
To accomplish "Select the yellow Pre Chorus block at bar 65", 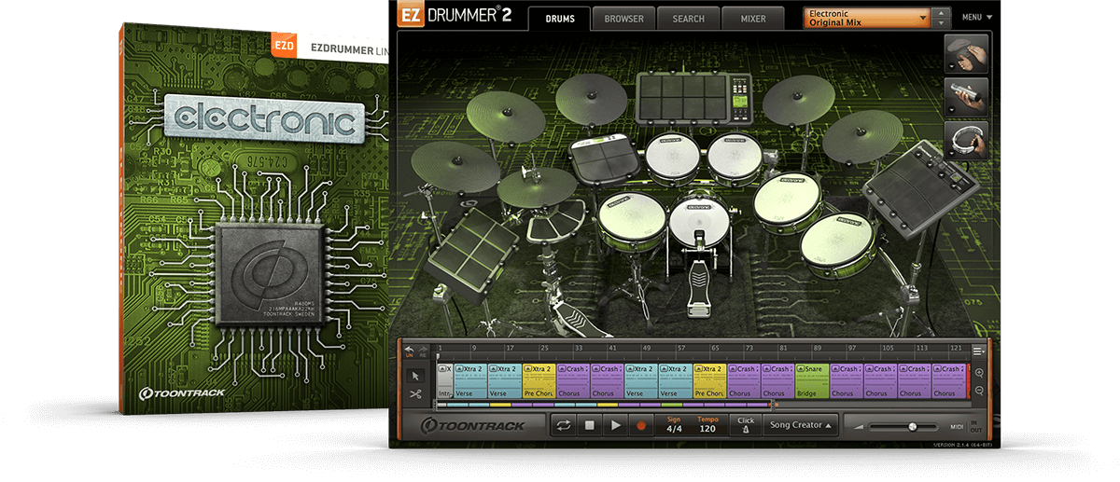I will [709, 381].
